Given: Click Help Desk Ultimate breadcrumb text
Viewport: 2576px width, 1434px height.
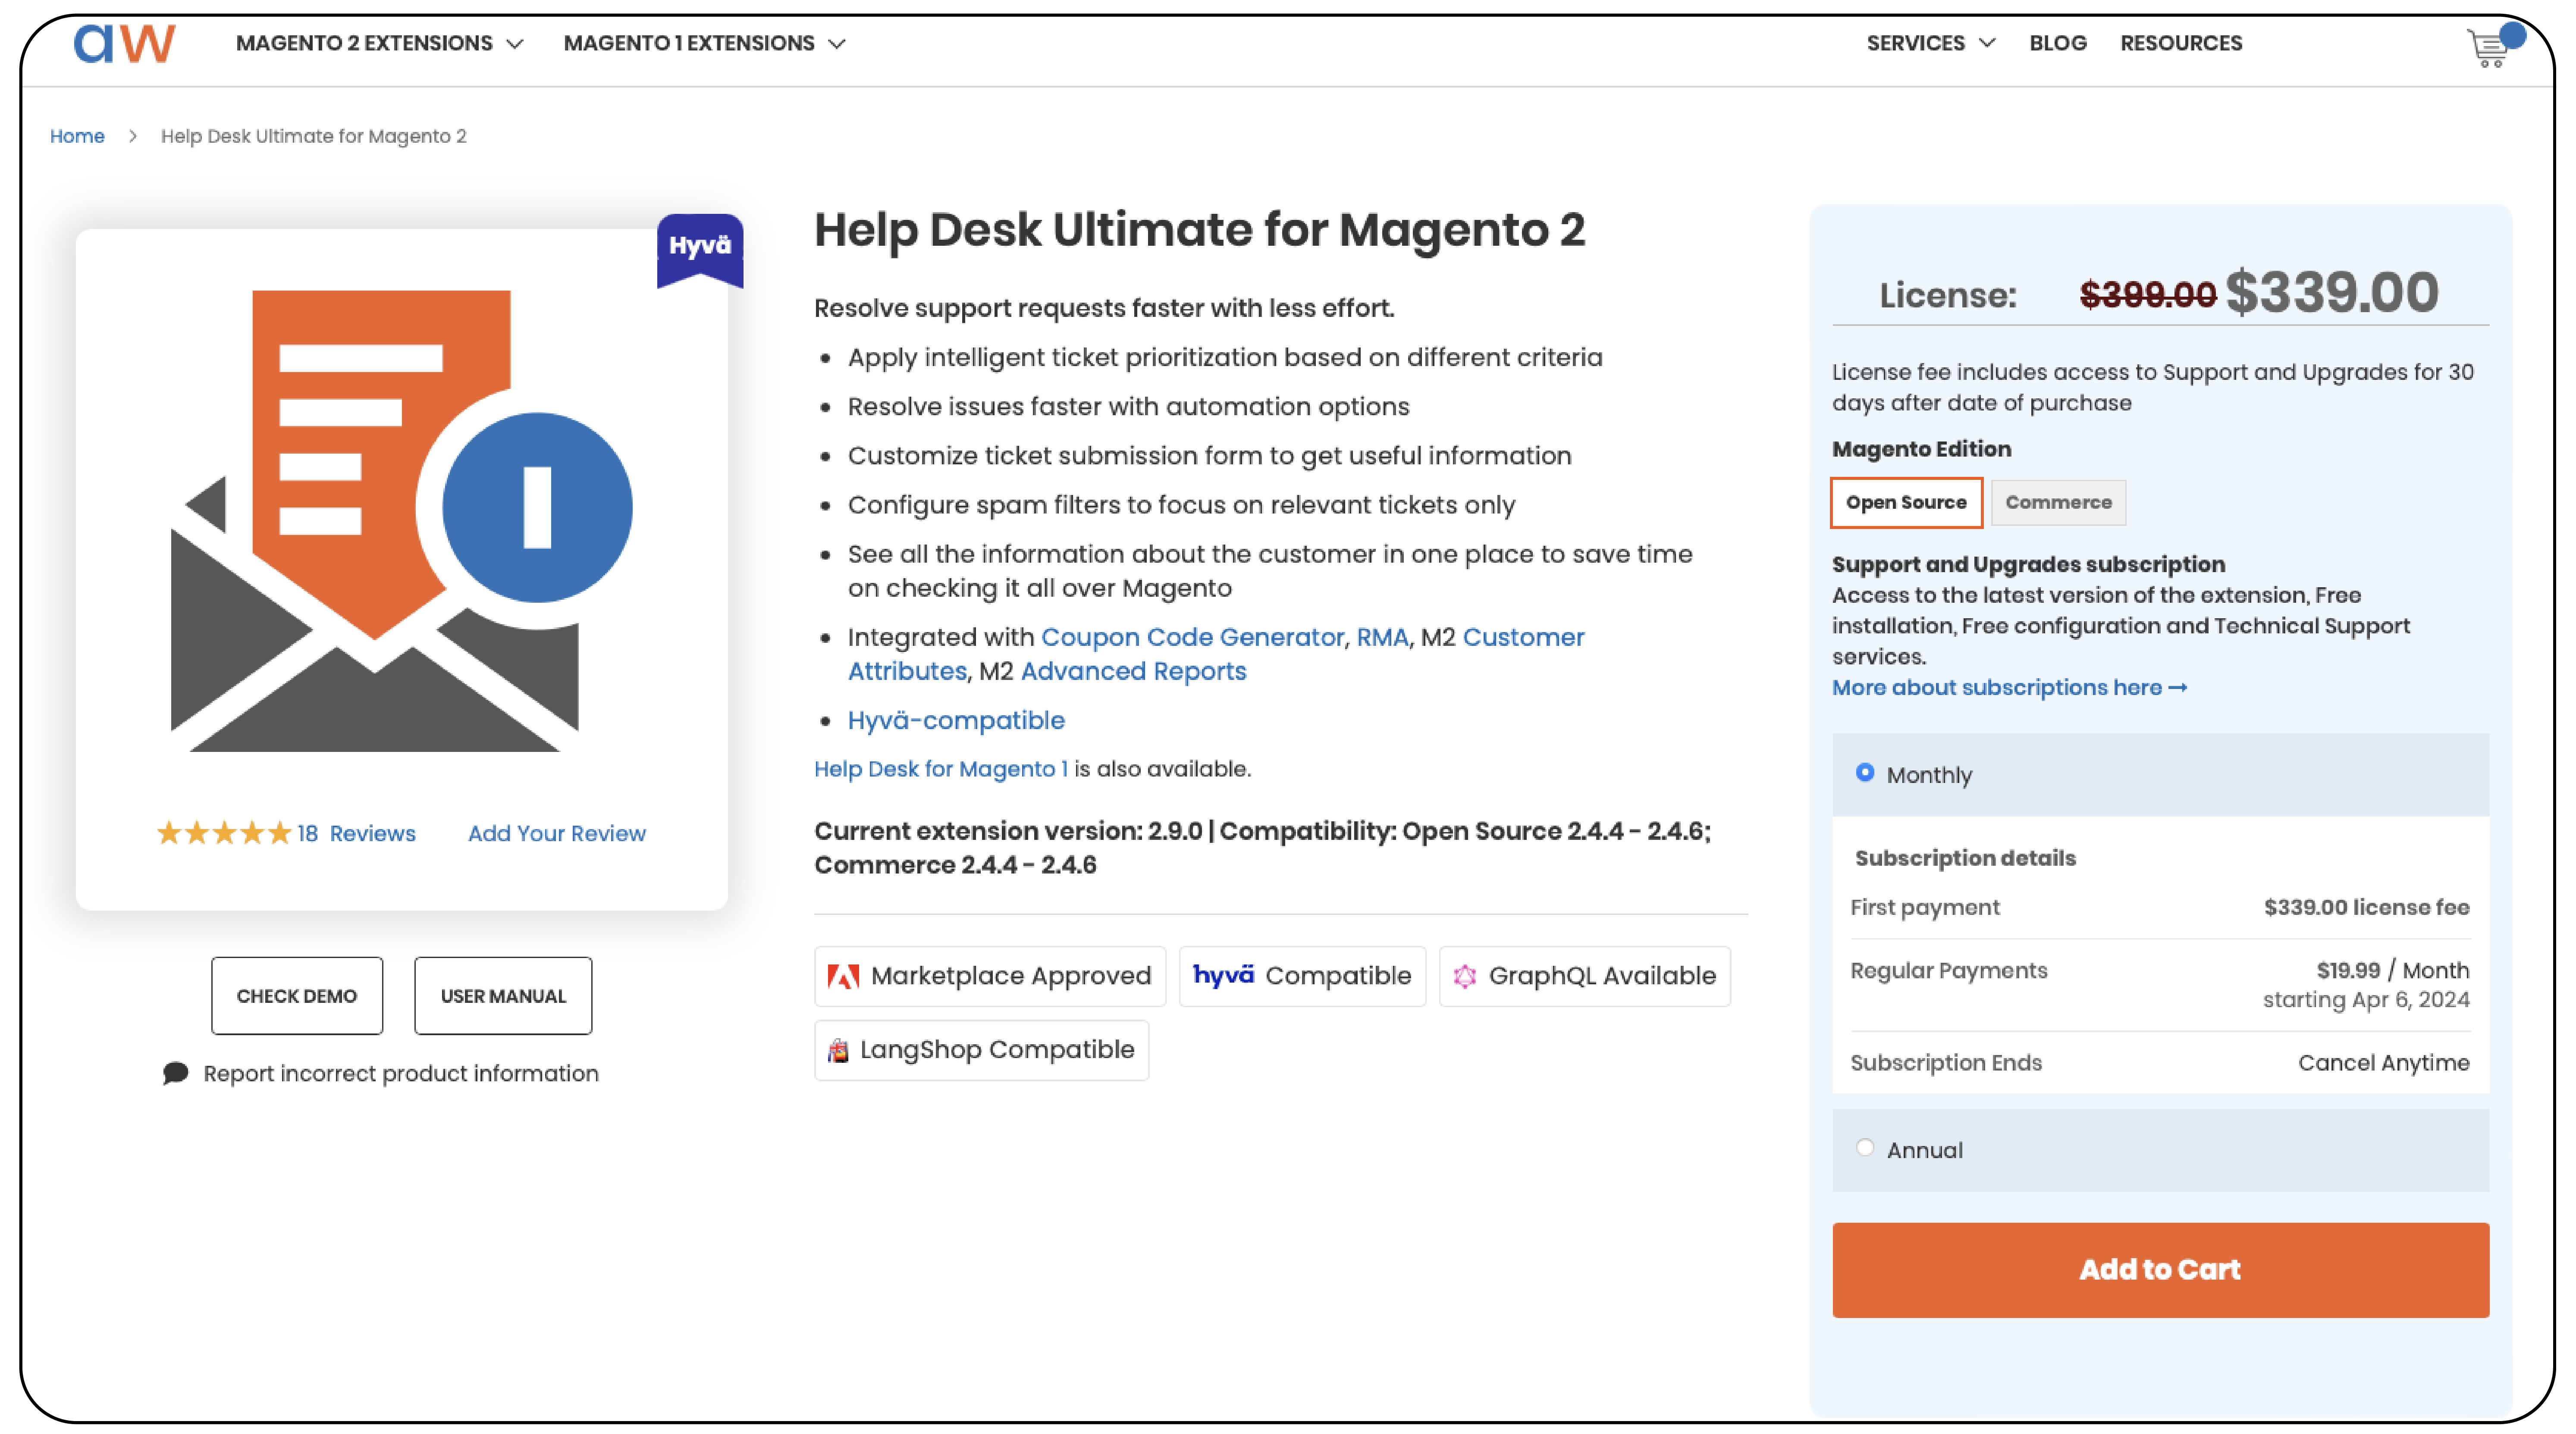Looking at the screenshot, I should [313, 136].
